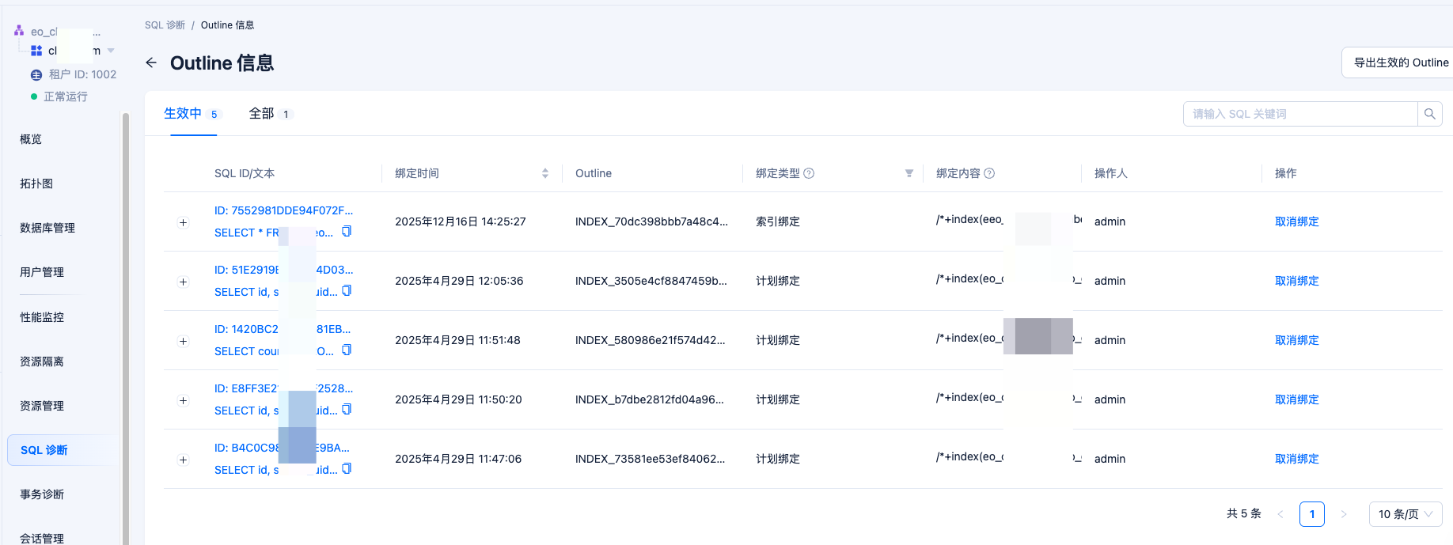Viewport: 1453px width, 545px height.
Task: Expand the row bound at 14:25:27
Action: pyautogui.click(x=183, y=222)
